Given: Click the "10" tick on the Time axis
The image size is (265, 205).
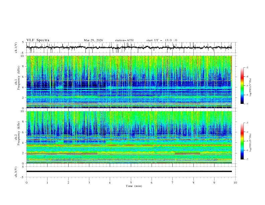Looking at the screenshot, I should [235, 183].
